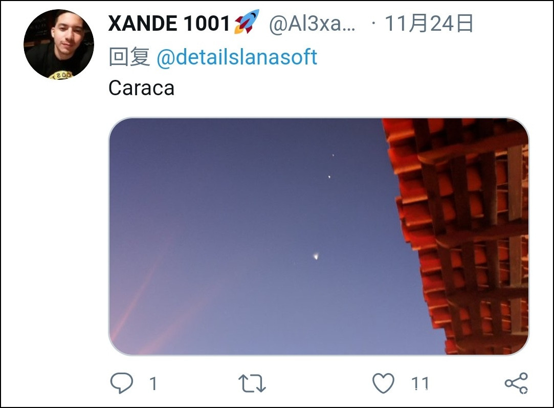Click the second small light dot in the photo

(x=329, y=177)
